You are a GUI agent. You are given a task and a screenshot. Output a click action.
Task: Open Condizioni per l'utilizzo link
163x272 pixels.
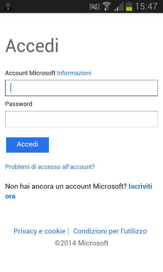pos(110,231)
